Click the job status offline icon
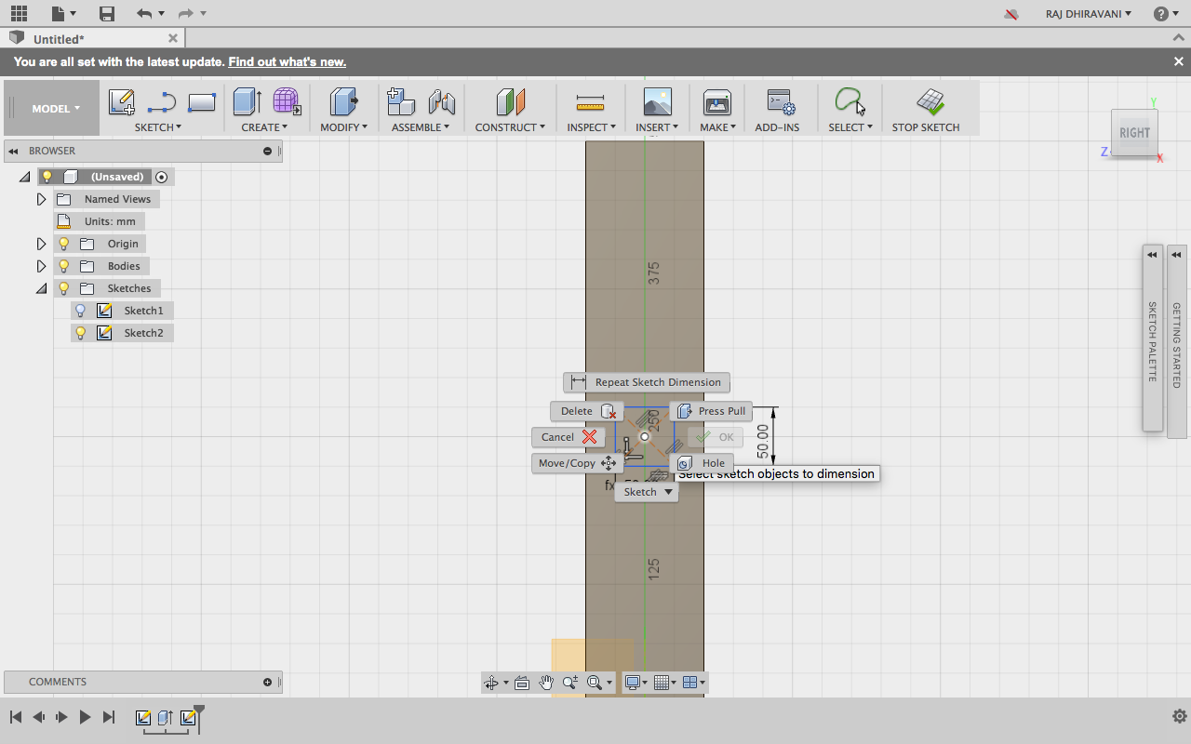Screen dimensions: 1191x744 1011,14
